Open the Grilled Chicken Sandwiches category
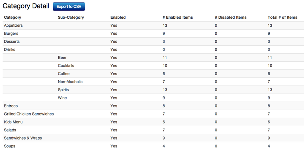This screenshot has width=304, height=152. pyautogui.click(x=29, y=114)
